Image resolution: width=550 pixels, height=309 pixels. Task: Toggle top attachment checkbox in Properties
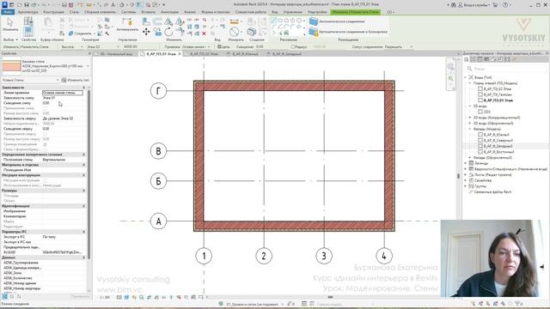coord(45,134)
